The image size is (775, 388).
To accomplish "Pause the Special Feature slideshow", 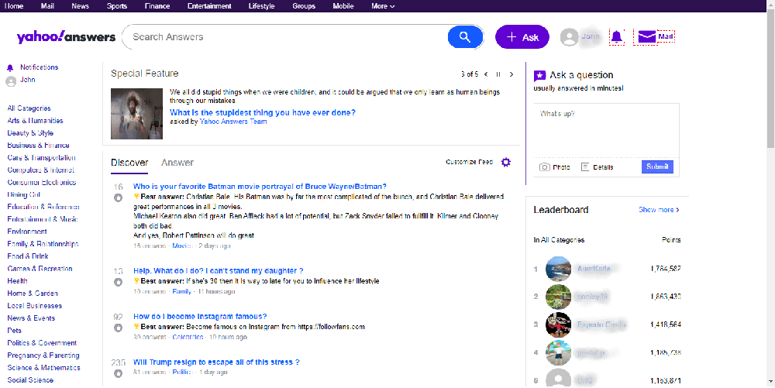I will coord(498,74).
